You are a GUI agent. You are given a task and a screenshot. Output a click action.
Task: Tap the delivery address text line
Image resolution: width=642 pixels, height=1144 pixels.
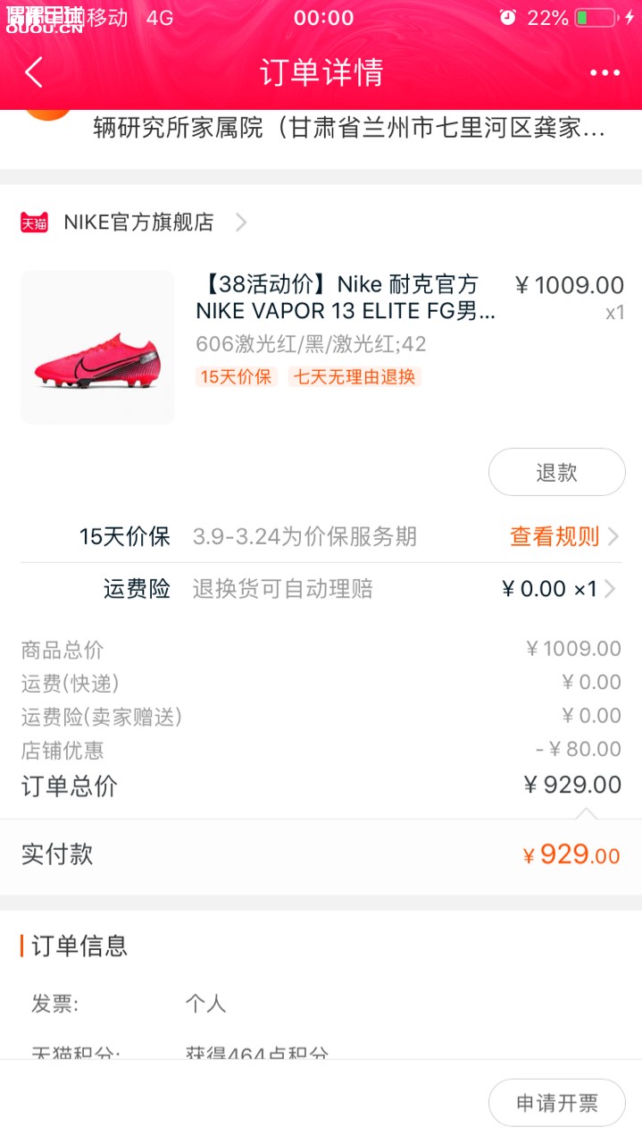[x=349, y=129]
